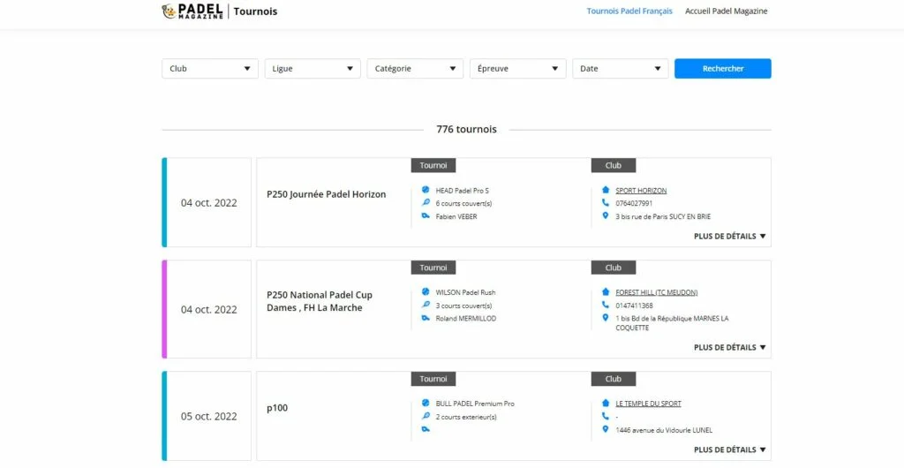
Task: Click the Padel Magazine logo
Action: coord(192,11)
